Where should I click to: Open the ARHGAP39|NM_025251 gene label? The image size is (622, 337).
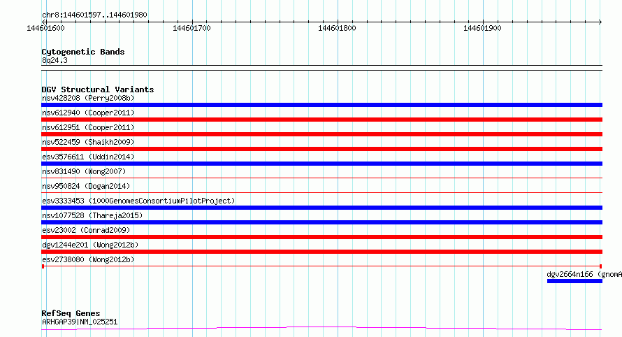80,322
